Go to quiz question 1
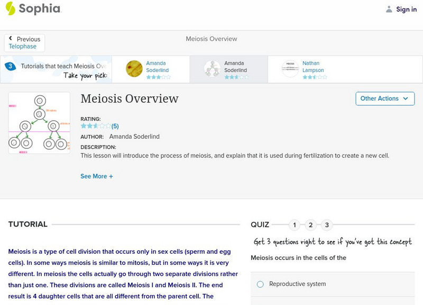 [x=295, y=225]
